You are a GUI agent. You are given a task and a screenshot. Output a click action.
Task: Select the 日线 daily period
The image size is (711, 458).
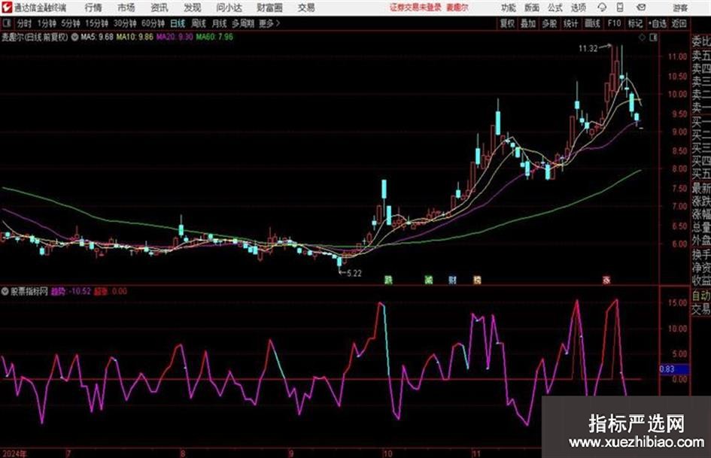tap(178, 23)
